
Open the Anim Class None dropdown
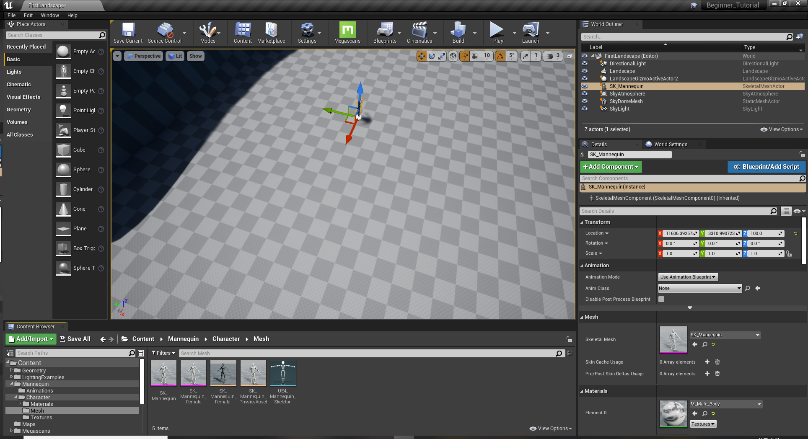(x=700, y=288)
